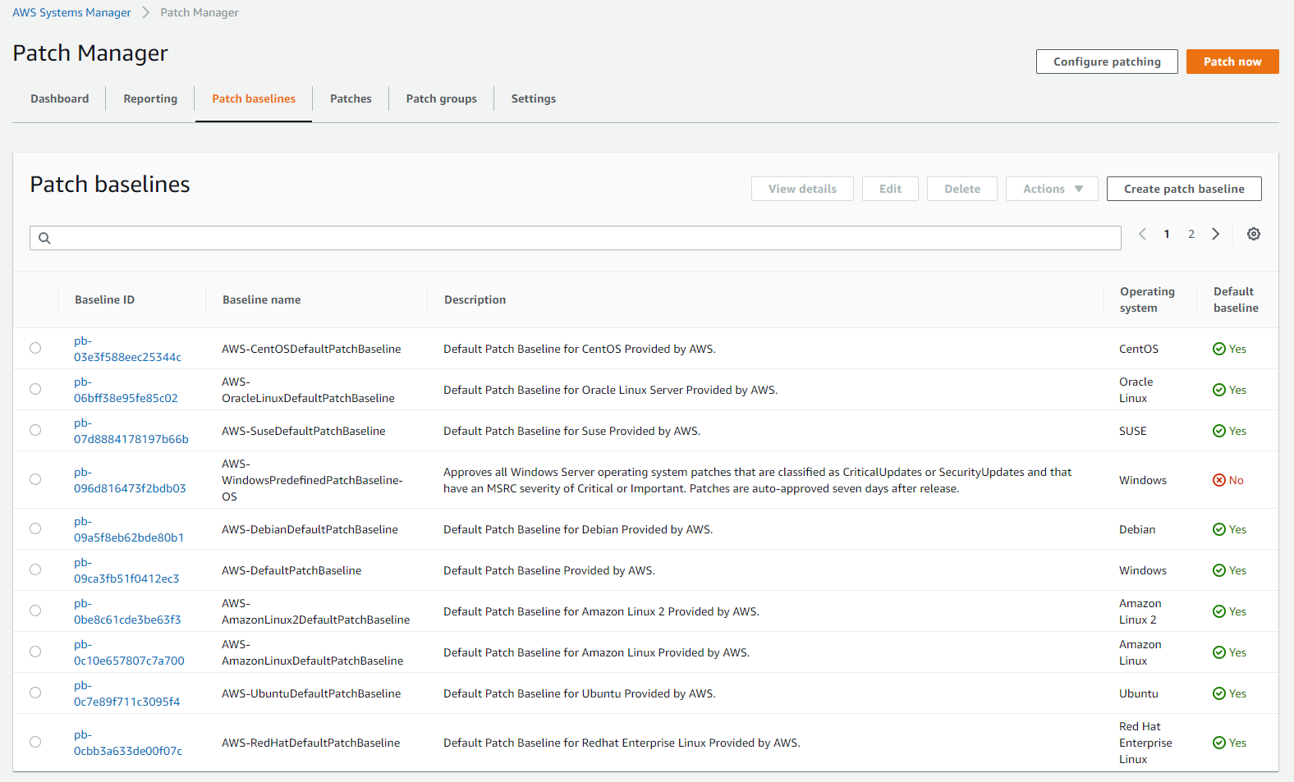Go to next page chevron

pos(1216,234)
